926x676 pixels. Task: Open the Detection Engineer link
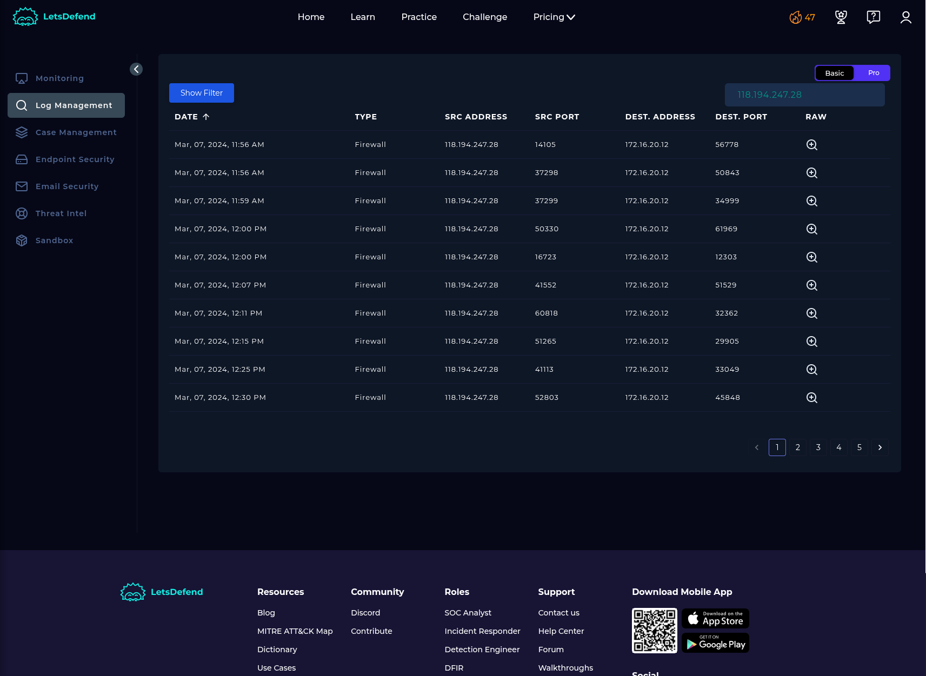[x=482, y=650]
